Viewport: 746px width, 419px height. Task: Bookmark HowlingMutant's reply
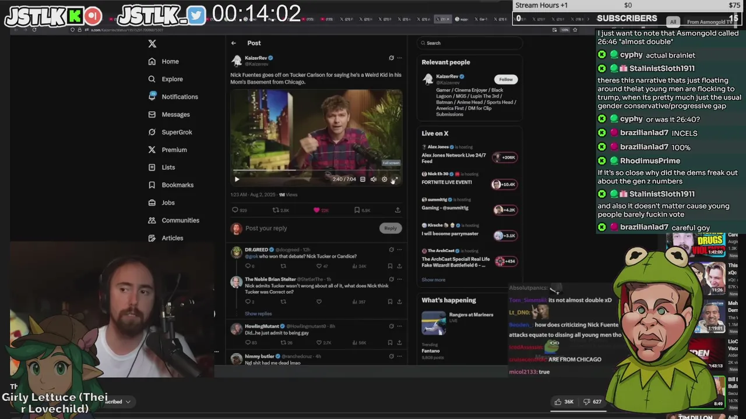(x=390, y=343)
